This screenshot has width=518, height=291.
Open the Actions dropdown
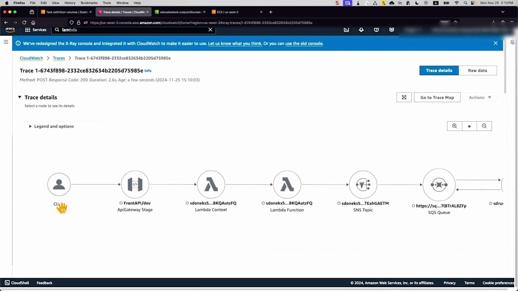coord(480,97)
